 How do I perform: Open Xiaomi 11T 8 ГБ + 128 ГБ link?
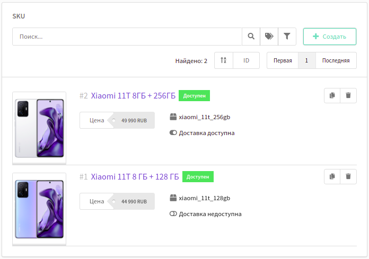pos(135,177)
